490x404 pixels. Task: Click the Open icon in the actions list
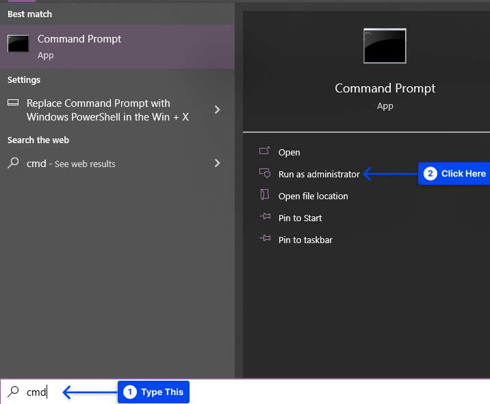coord(264,151)
